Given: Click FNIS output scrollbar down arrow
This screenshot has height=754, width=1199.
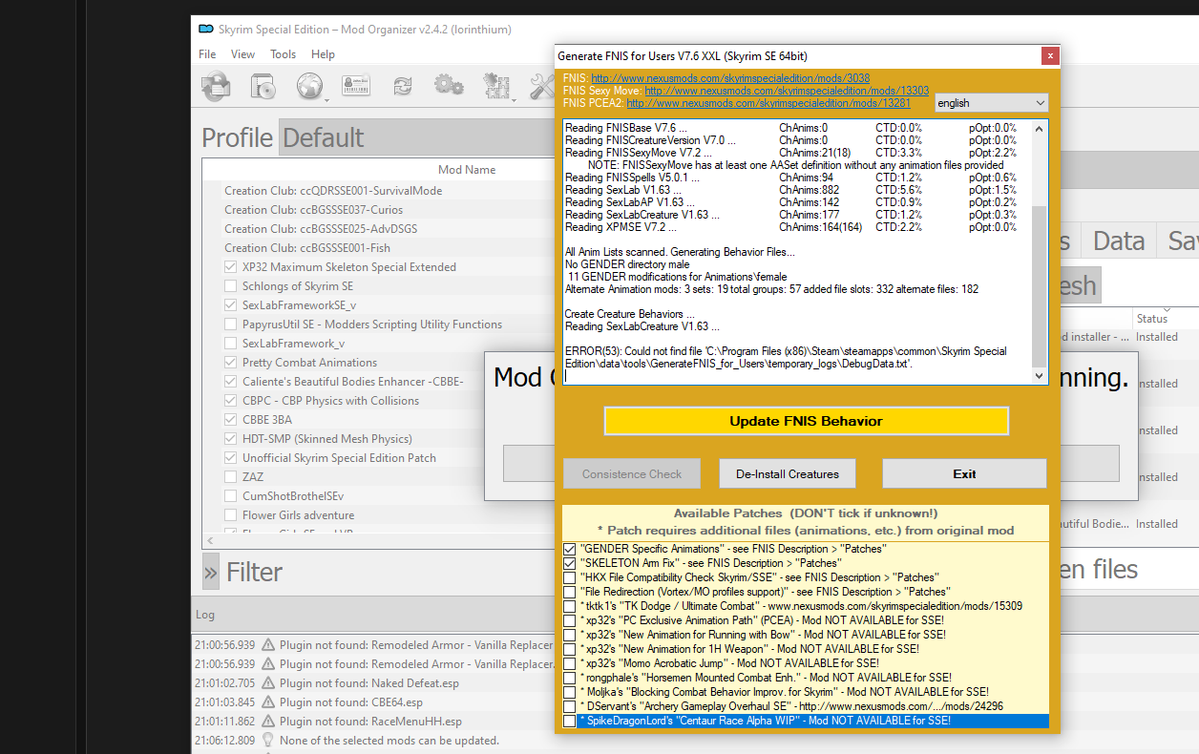Looking at the screenshot, I should 1040,376.
